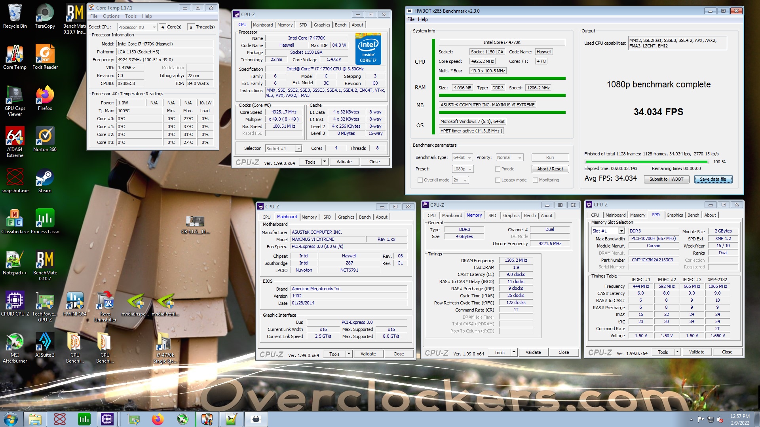Open Foxit Reader desktop icon
The height and width of the screenshot is (427, 760).
click(x=45, y=57)
